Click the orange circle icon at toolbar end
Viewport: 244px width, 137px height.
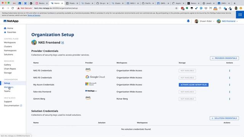(241, 8)
